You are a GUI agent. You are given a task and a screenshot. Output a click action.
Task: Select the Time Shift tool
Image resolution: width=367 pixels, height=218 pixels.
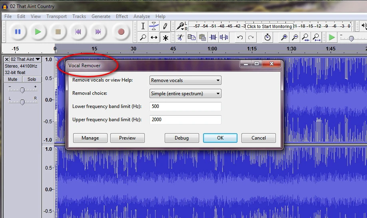154,38
